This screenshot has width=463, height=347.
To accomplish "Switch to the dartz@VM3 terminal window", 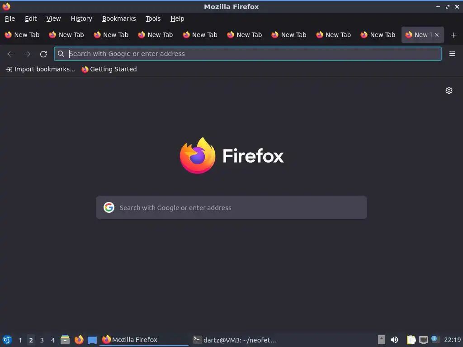I will [x=235, y=340].
